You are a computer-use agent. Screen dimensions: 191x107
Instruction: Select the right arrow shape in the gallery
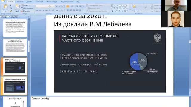tap(120, 8)
